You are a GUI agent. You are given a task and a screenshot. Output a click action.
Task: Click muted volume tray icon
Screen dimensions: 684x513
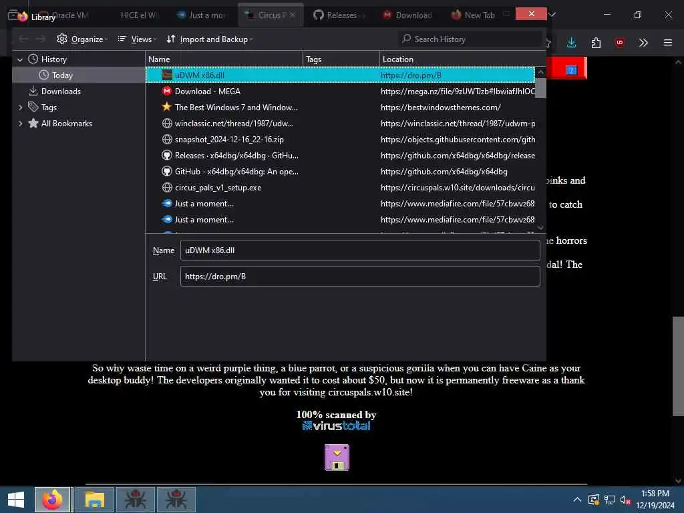(625, 500)
